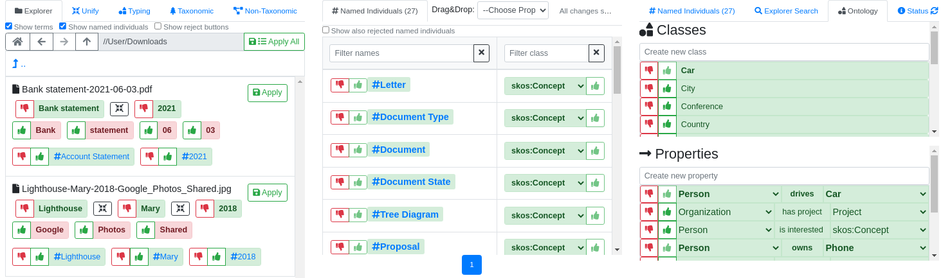Navigate up with the up arrow icon
The image size is (943, 278).
pyautogui.click(x=87, y=42)
